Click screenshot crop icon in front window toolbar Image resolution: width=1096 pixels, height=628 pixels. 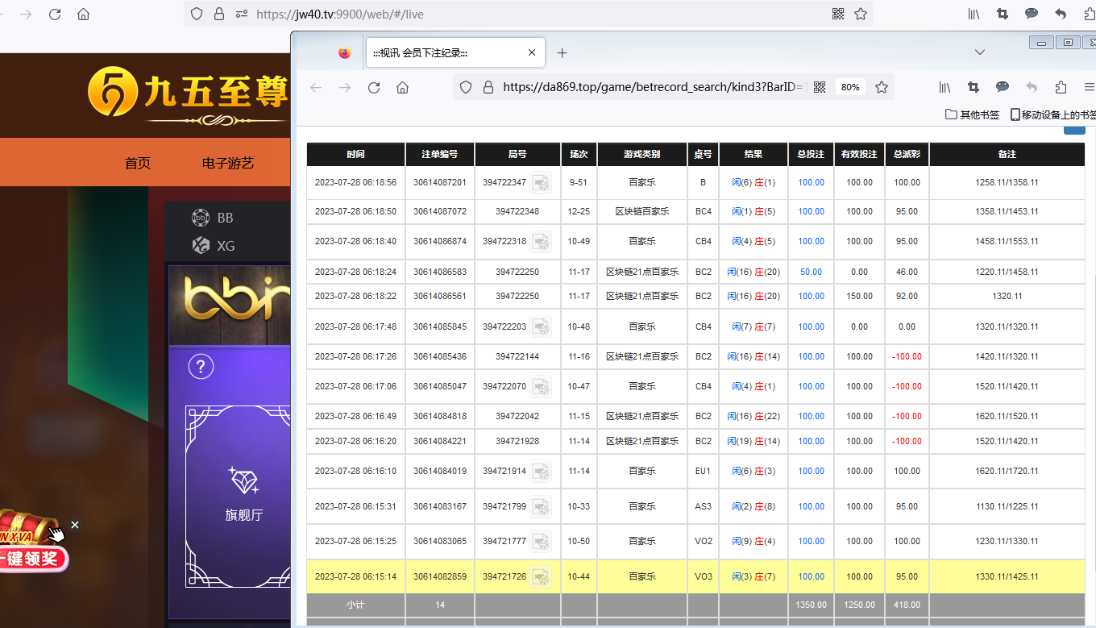click(974, 87)
